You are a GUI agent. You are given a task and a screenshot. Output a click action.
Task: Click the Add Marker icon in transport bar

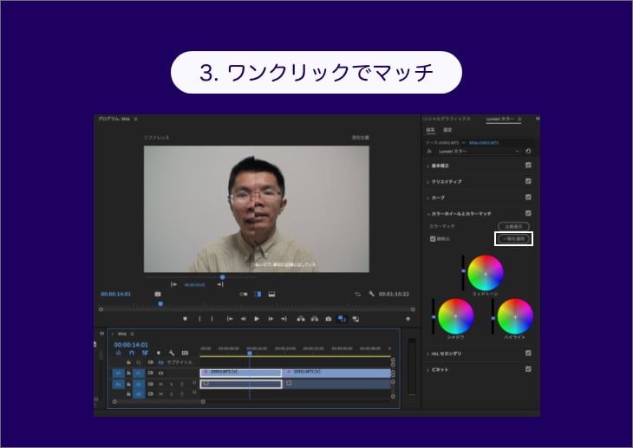pos(185,319)
